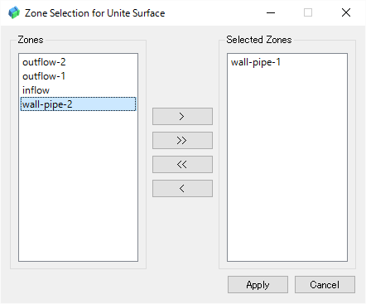Minimize the Zone Selection dialog
The height and width of the screenshot is (304, 366).
[271, 12]
